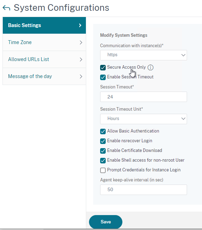
Task: Select the Allowed URLs List tab
Action: coord(44,59)
